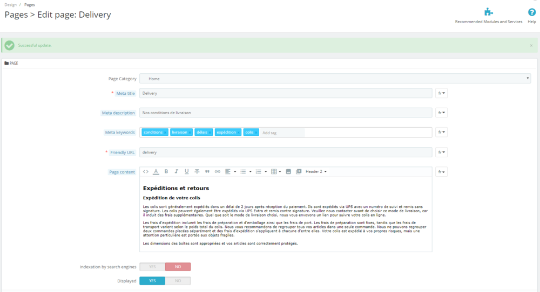This screenshot has height=292, width=540.
Task: Click the bullet list icon
Action: 243,171
